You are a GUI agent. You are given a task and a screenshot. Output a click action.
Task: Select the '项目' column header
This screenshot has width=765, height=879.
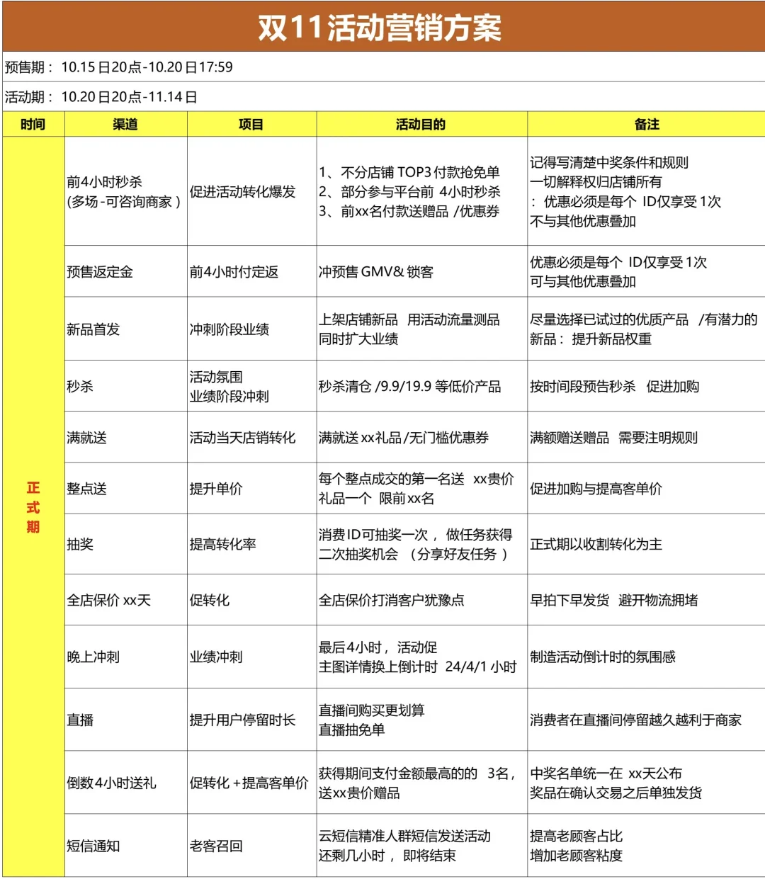(251, 124)
